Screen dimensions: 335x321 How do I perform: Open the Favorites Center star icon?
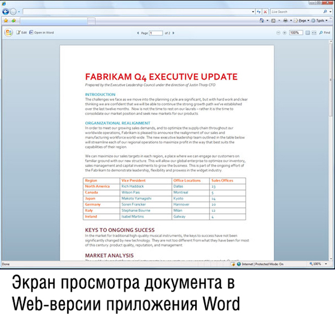[6, 20]
